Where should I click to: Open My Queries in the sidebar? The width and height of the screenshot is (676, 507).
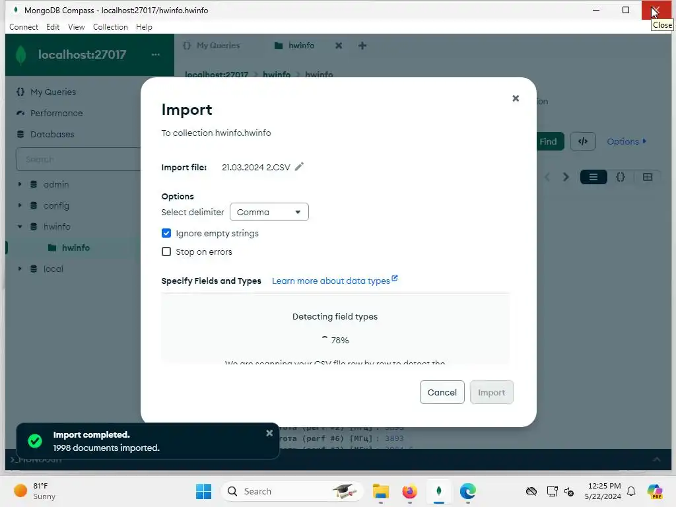click(53, 92)
